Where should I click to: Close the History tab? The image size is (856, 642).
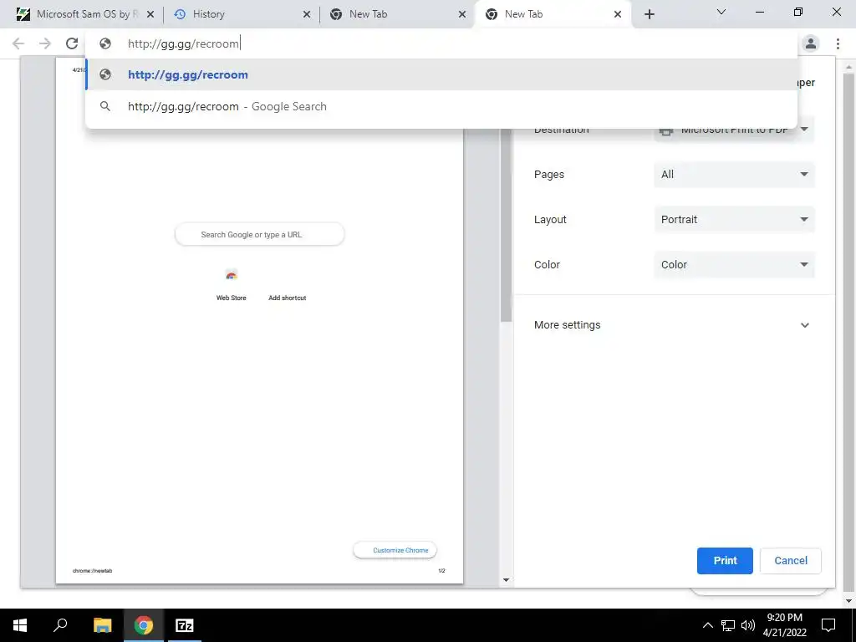[307, 15]
